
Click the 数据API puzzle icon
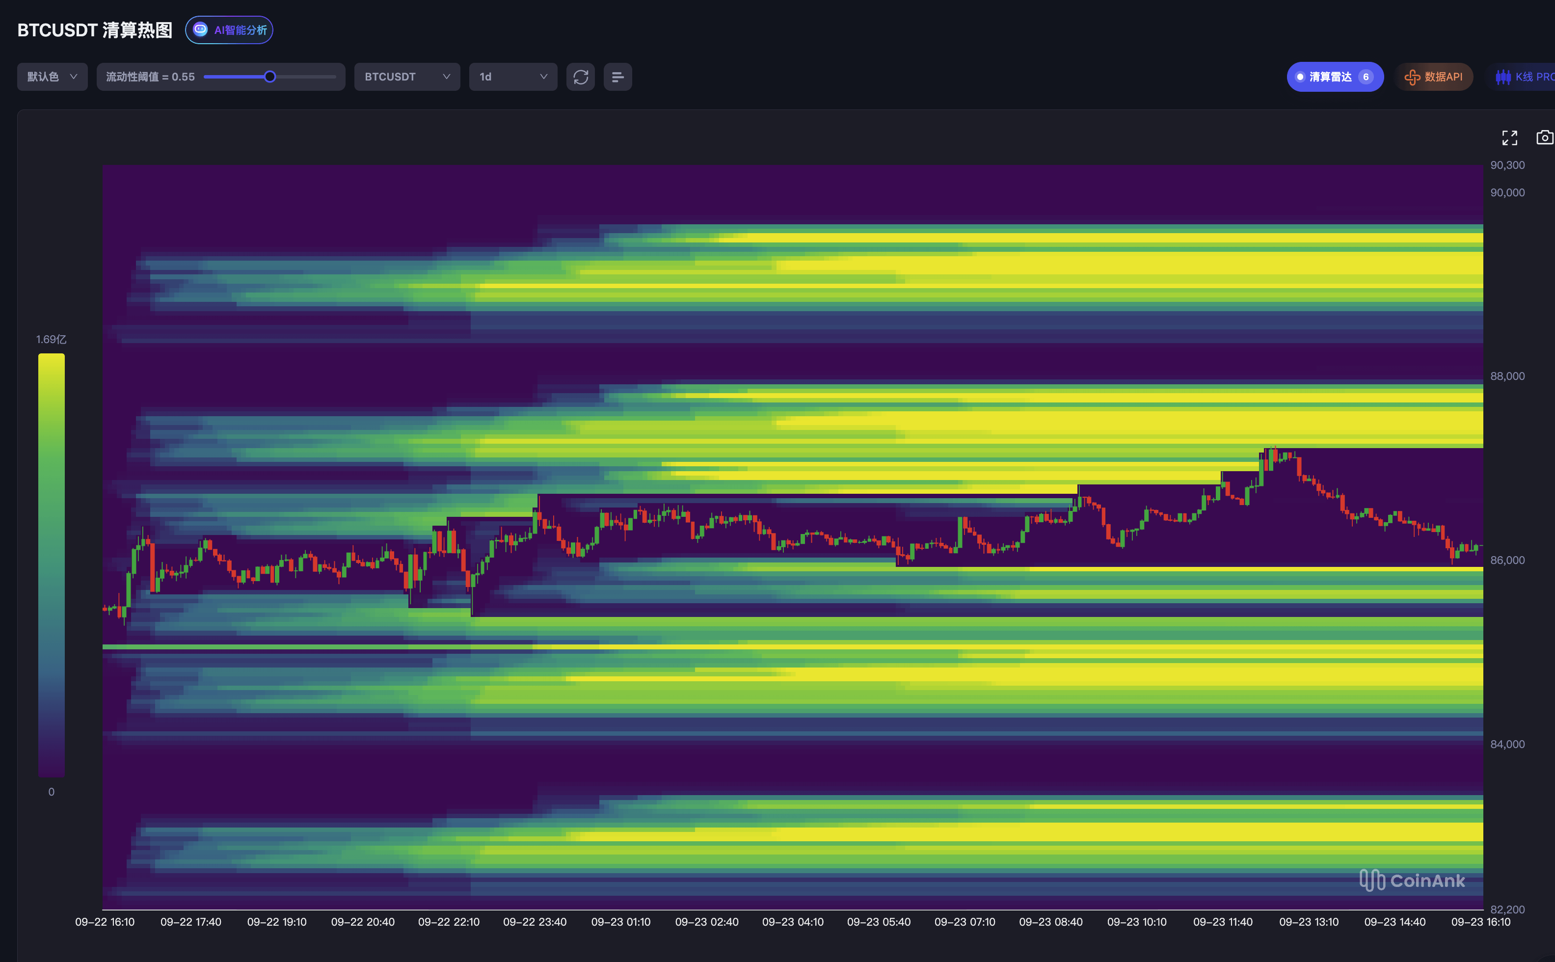pos(1412,77)
